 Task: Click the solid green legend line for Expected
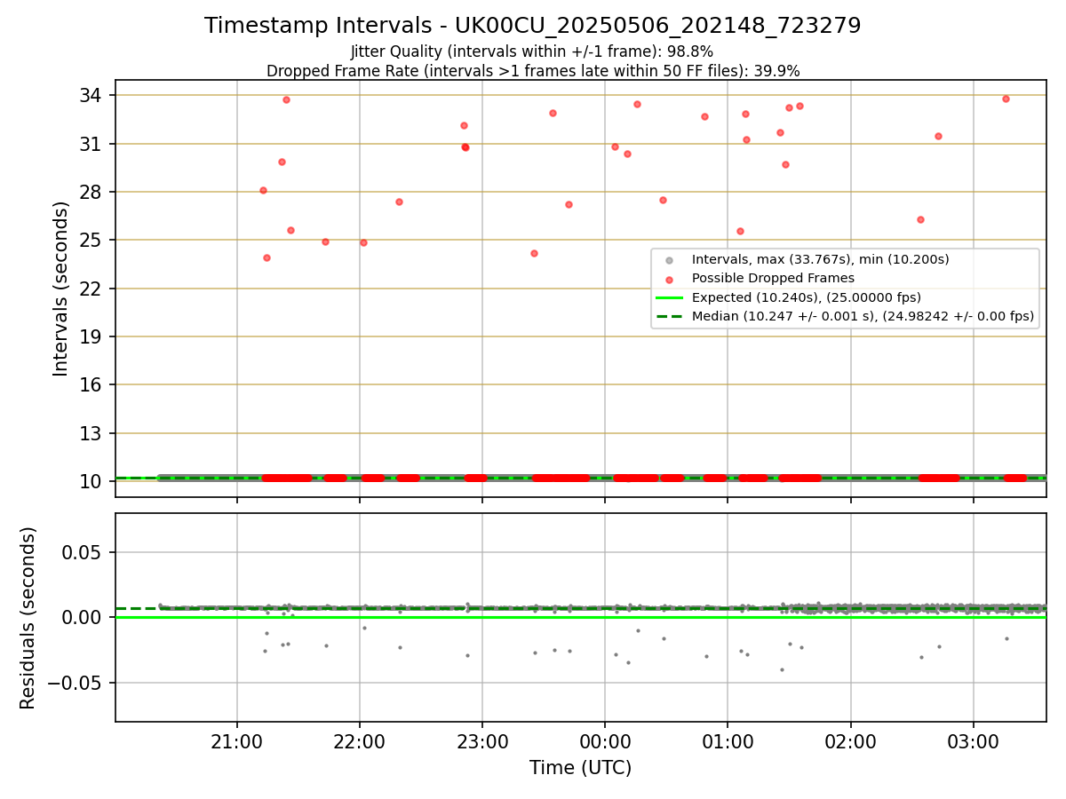[x=670, y=297]
